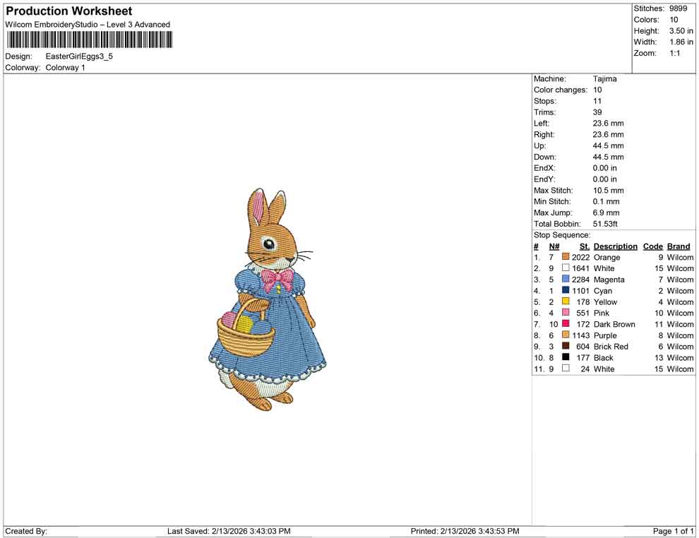The width and height of the screenshot is (699, 538).
Task: Click the Machine value Tajima
Action: point(604,79)
